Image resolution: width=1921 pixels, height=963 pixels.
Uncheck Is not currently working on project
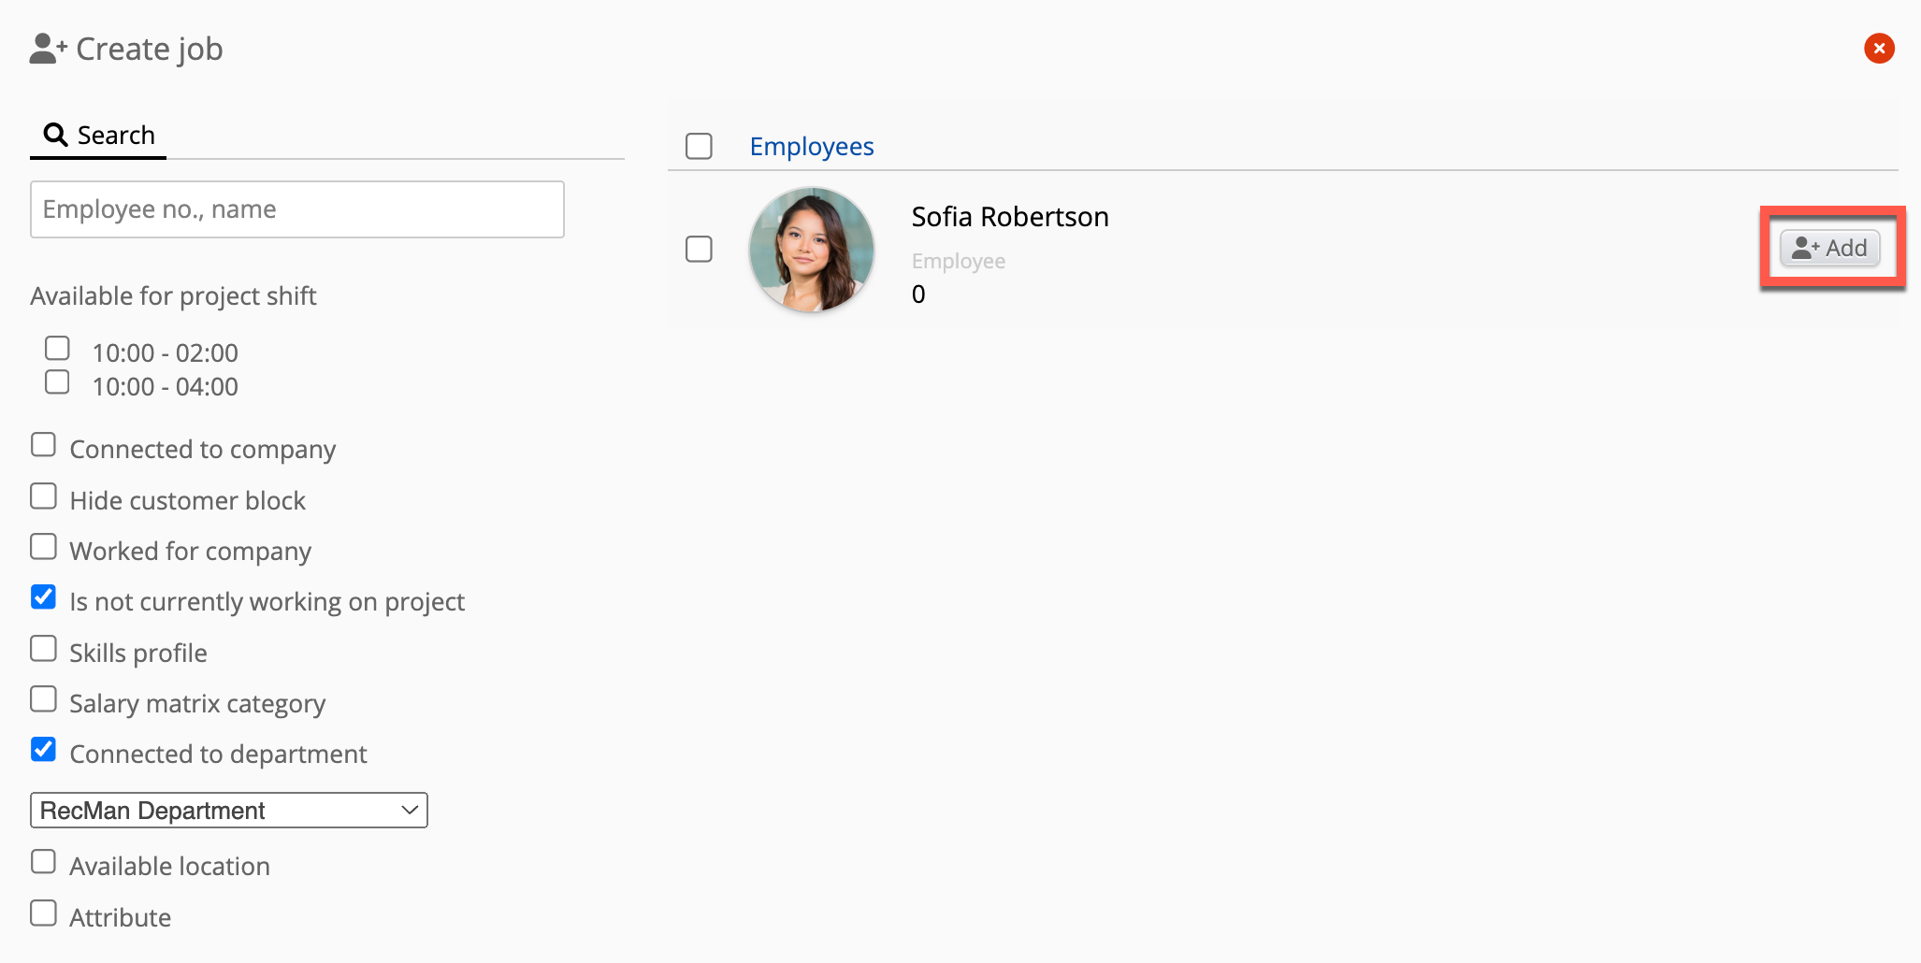coord(44,597)
